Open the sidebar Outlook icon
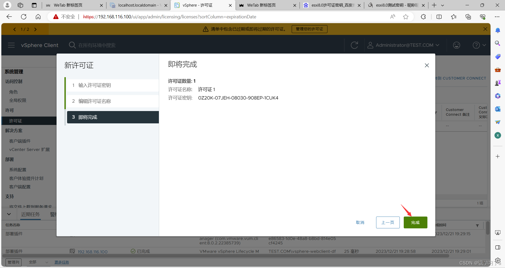Image resolution: width=505 pixels, height=268 pixels. 498,109
